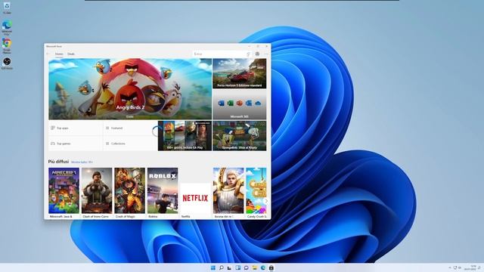Open the Crash of Magic app card
The height and width of the screenshot is (272, 484).
tap(129, 193)
